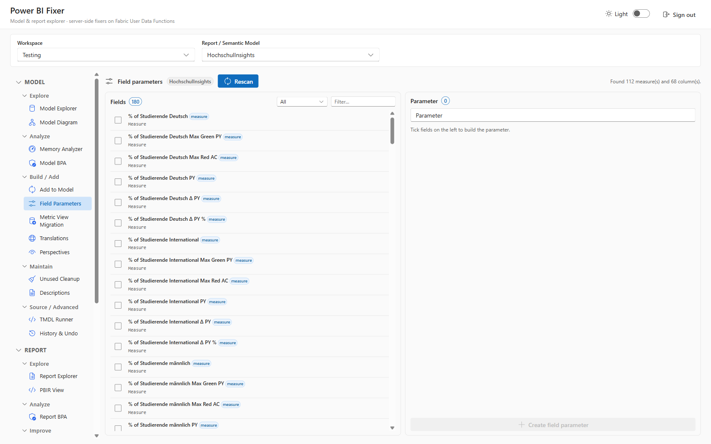Tick '% of Studierende männlich Max Red AC' checkbox
Viewport: 711px width, 444px height.
pyautogui.click(x=118, y=408)
